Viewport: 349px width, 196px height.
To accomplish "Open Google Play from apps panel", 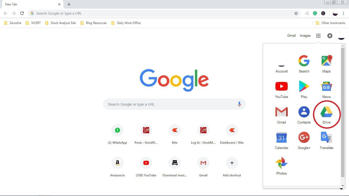I will (304, 90).
